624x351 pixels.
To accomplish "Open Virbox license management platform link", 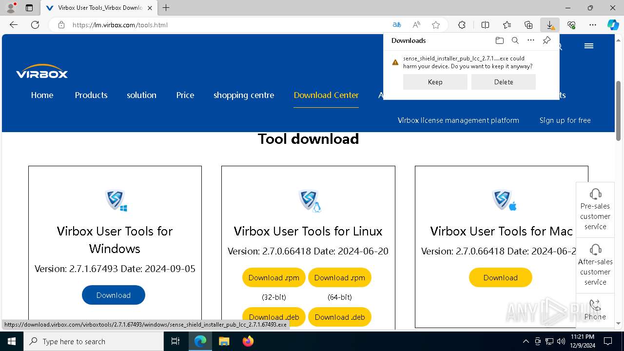I will coord(458,120).
